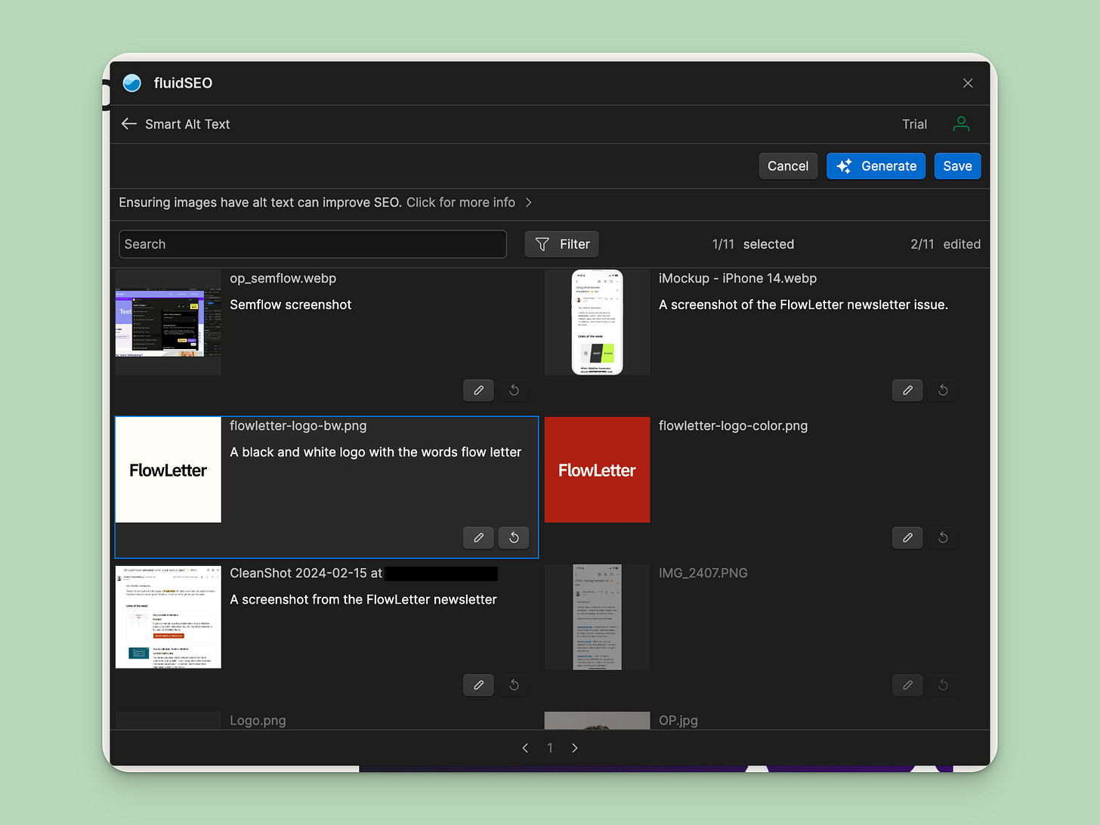Viewport: 1100px width, 825px height.
Task: Select the op_semflow.webp thumbnail
Action: point(168,323)
